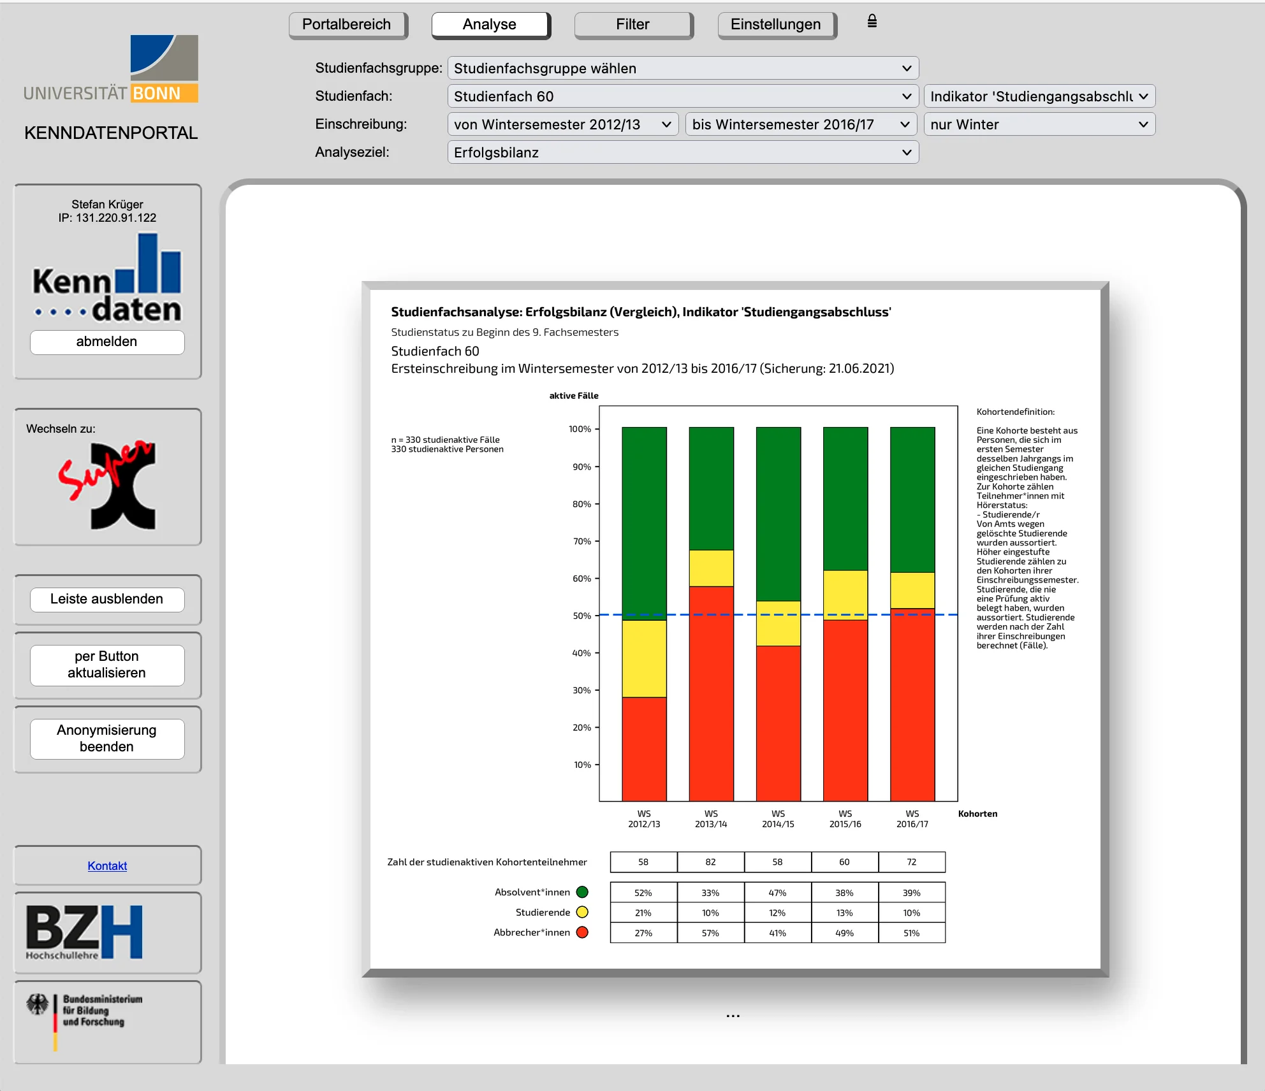Click the yellow Studierende legend circle
Viewport: 1265px width, 1091px height.
582,912
